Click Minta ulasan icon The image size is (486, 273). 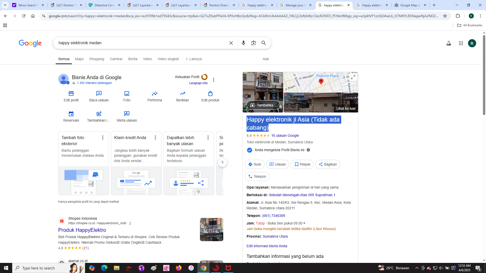click(x=127, y=114)
